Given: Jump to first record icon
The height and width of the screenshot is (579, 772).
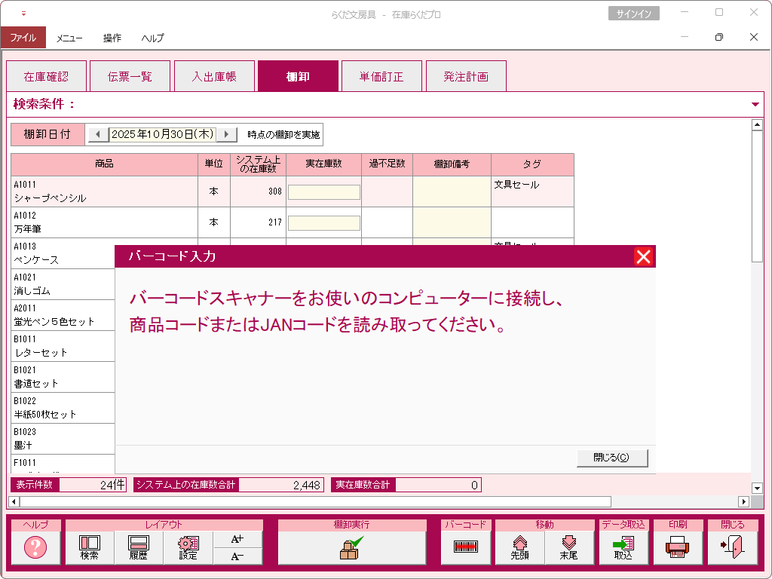Looking at the screenshot, I should [519, 547].
